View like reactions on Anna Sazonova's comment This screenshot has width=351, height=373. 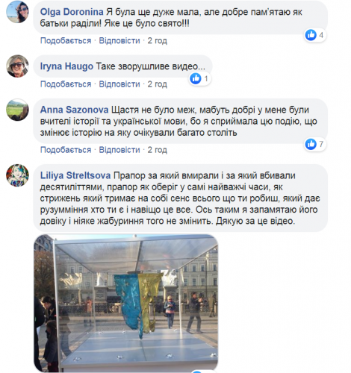point(315,144)
